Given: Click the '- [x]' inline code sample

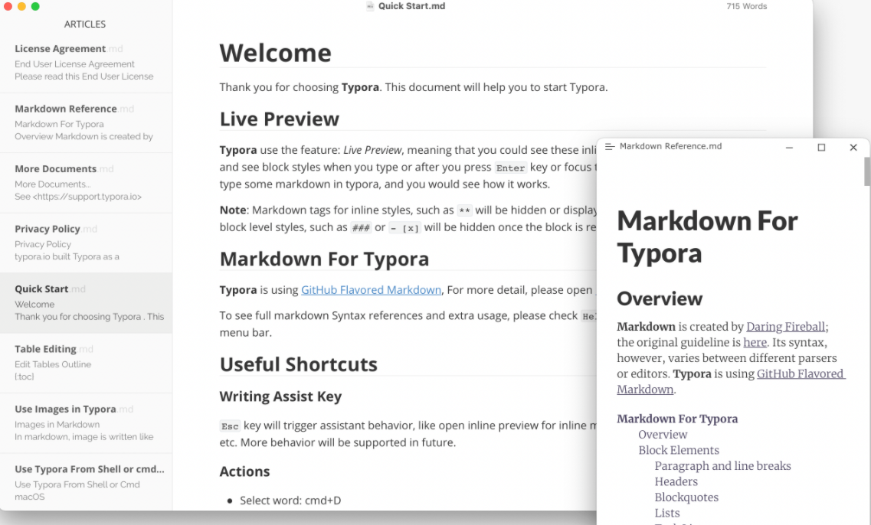Looking at the screenshot, I should [404, 227].
